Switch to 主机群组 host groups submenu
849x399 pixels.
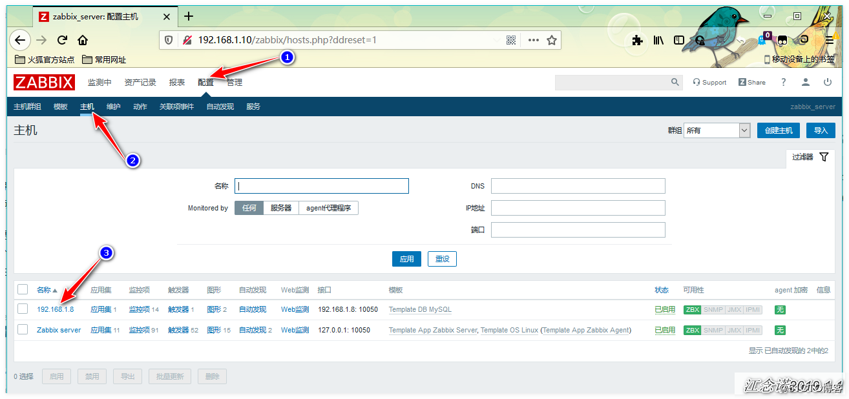click(x=27, y=107)
